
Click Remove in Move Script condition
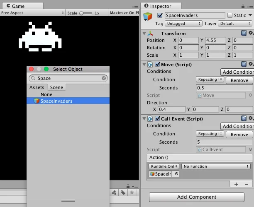pos(239,80)
